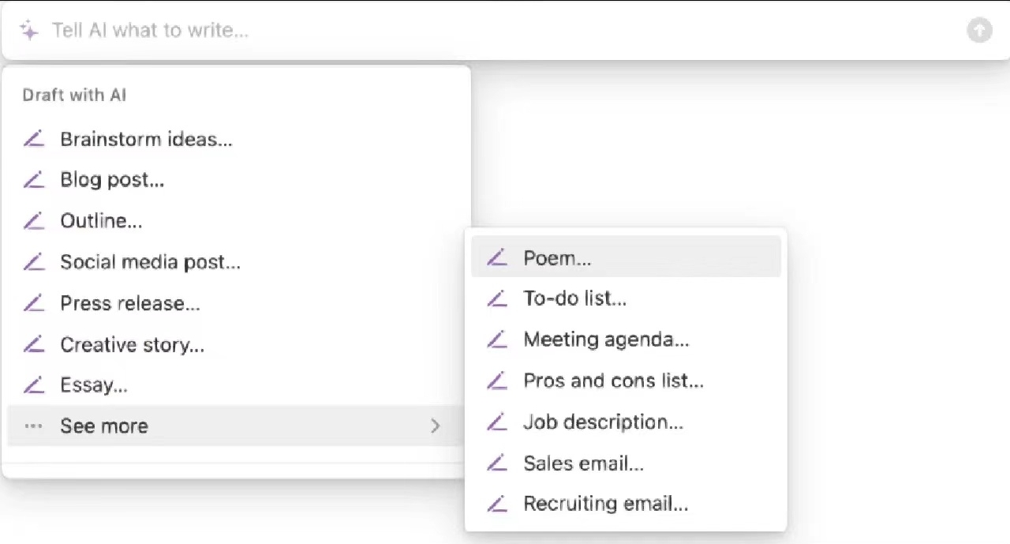Click pencil icon beside To-do list
The image size is (1010, 544).
(496, 299)
